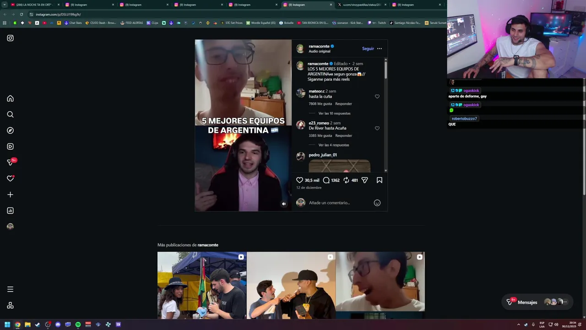This screenshot has width=586, height=330.
Task: Open the CS:GO Stash bookmark
Action: coord(101,23)
